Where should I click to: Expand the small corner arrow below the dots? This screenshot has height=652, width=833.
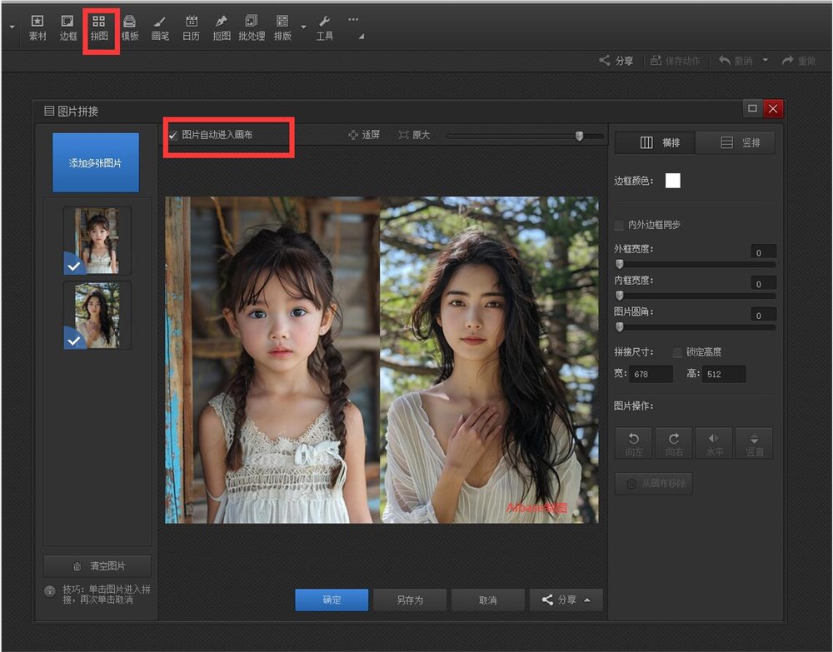pos(362,37)
